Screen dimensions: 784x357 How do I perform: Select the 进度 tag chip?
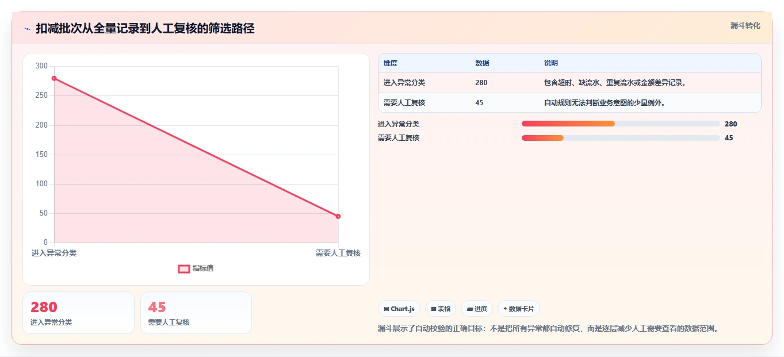[x=477, y=309]
